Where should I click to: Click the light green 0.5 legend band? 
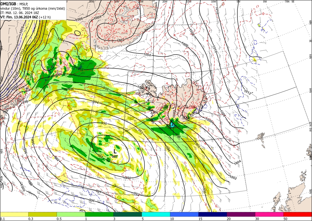tap(71, 214)
